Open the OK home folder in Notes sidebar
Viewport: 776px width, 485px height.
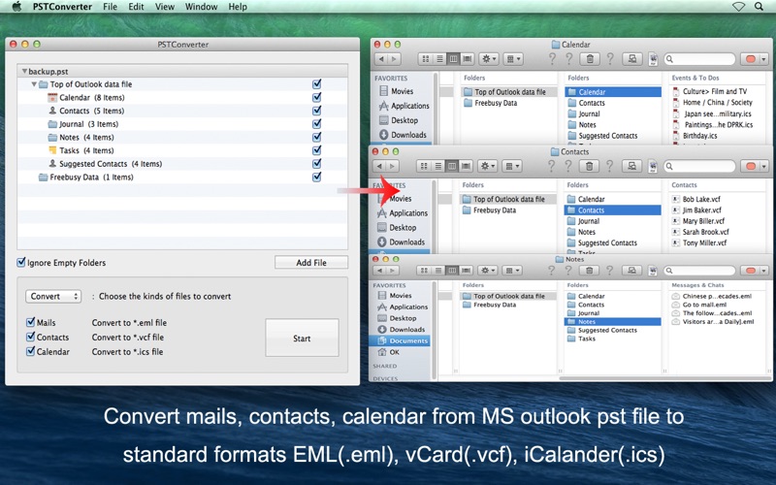pos(389,352)
